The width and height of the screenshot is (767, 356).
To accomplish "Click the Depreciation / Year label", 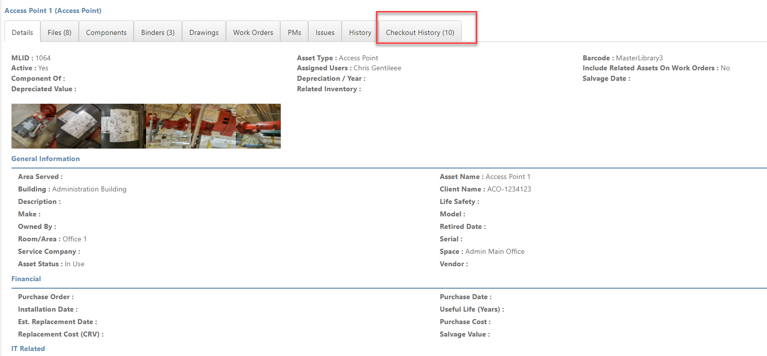I will 331,78.
